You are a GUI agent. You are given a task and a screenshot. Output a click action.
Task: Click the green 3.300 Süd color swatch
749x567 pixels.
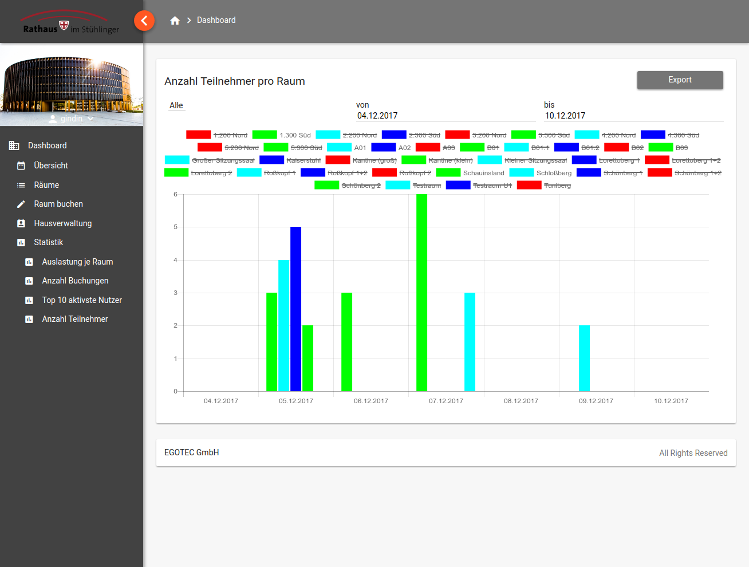(523, 135)
